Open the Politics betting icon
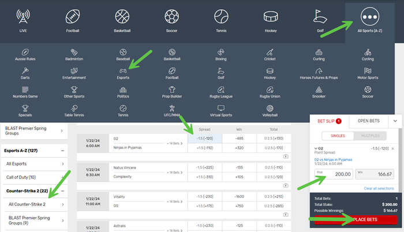404x232 pixels. [x=122, y=89]
